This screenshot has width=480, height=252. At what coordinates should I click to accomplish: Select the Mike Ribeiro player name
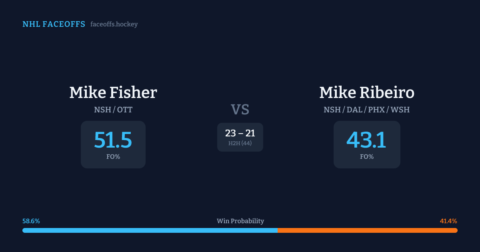tap(367, 93)
